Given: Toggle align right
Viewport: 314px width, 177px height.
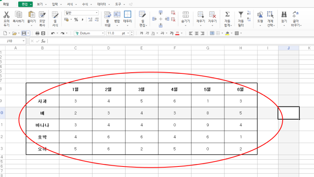Looking at the screenshot, I should pos(202,33).
